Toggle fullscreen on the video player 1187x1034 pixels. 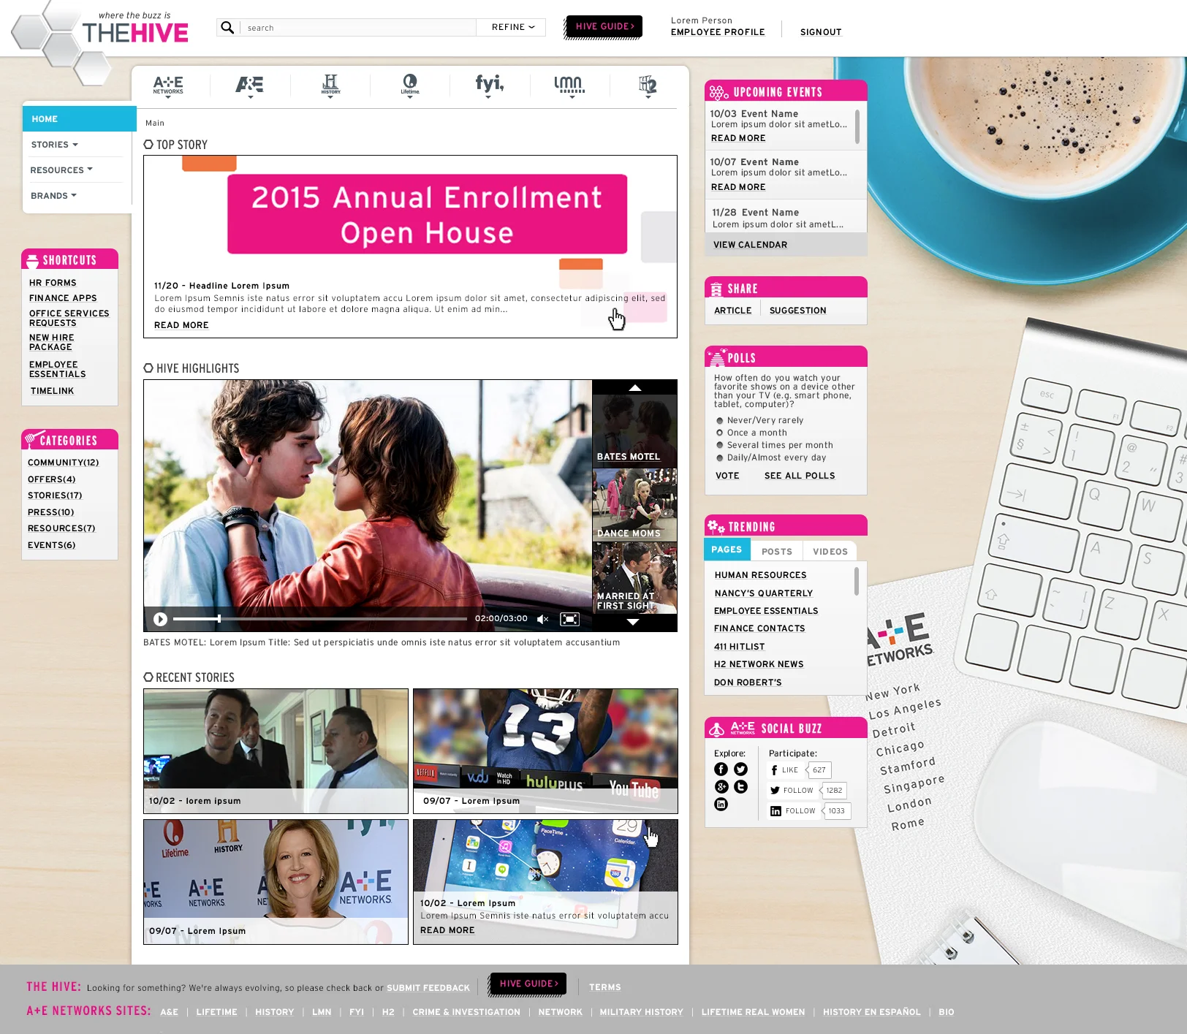pos(569,620)
